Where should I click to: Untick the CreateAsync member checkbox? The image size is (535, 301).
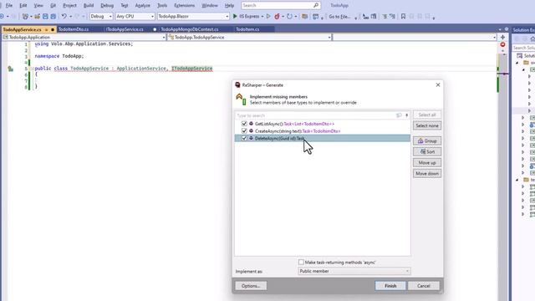click(244, 130)
